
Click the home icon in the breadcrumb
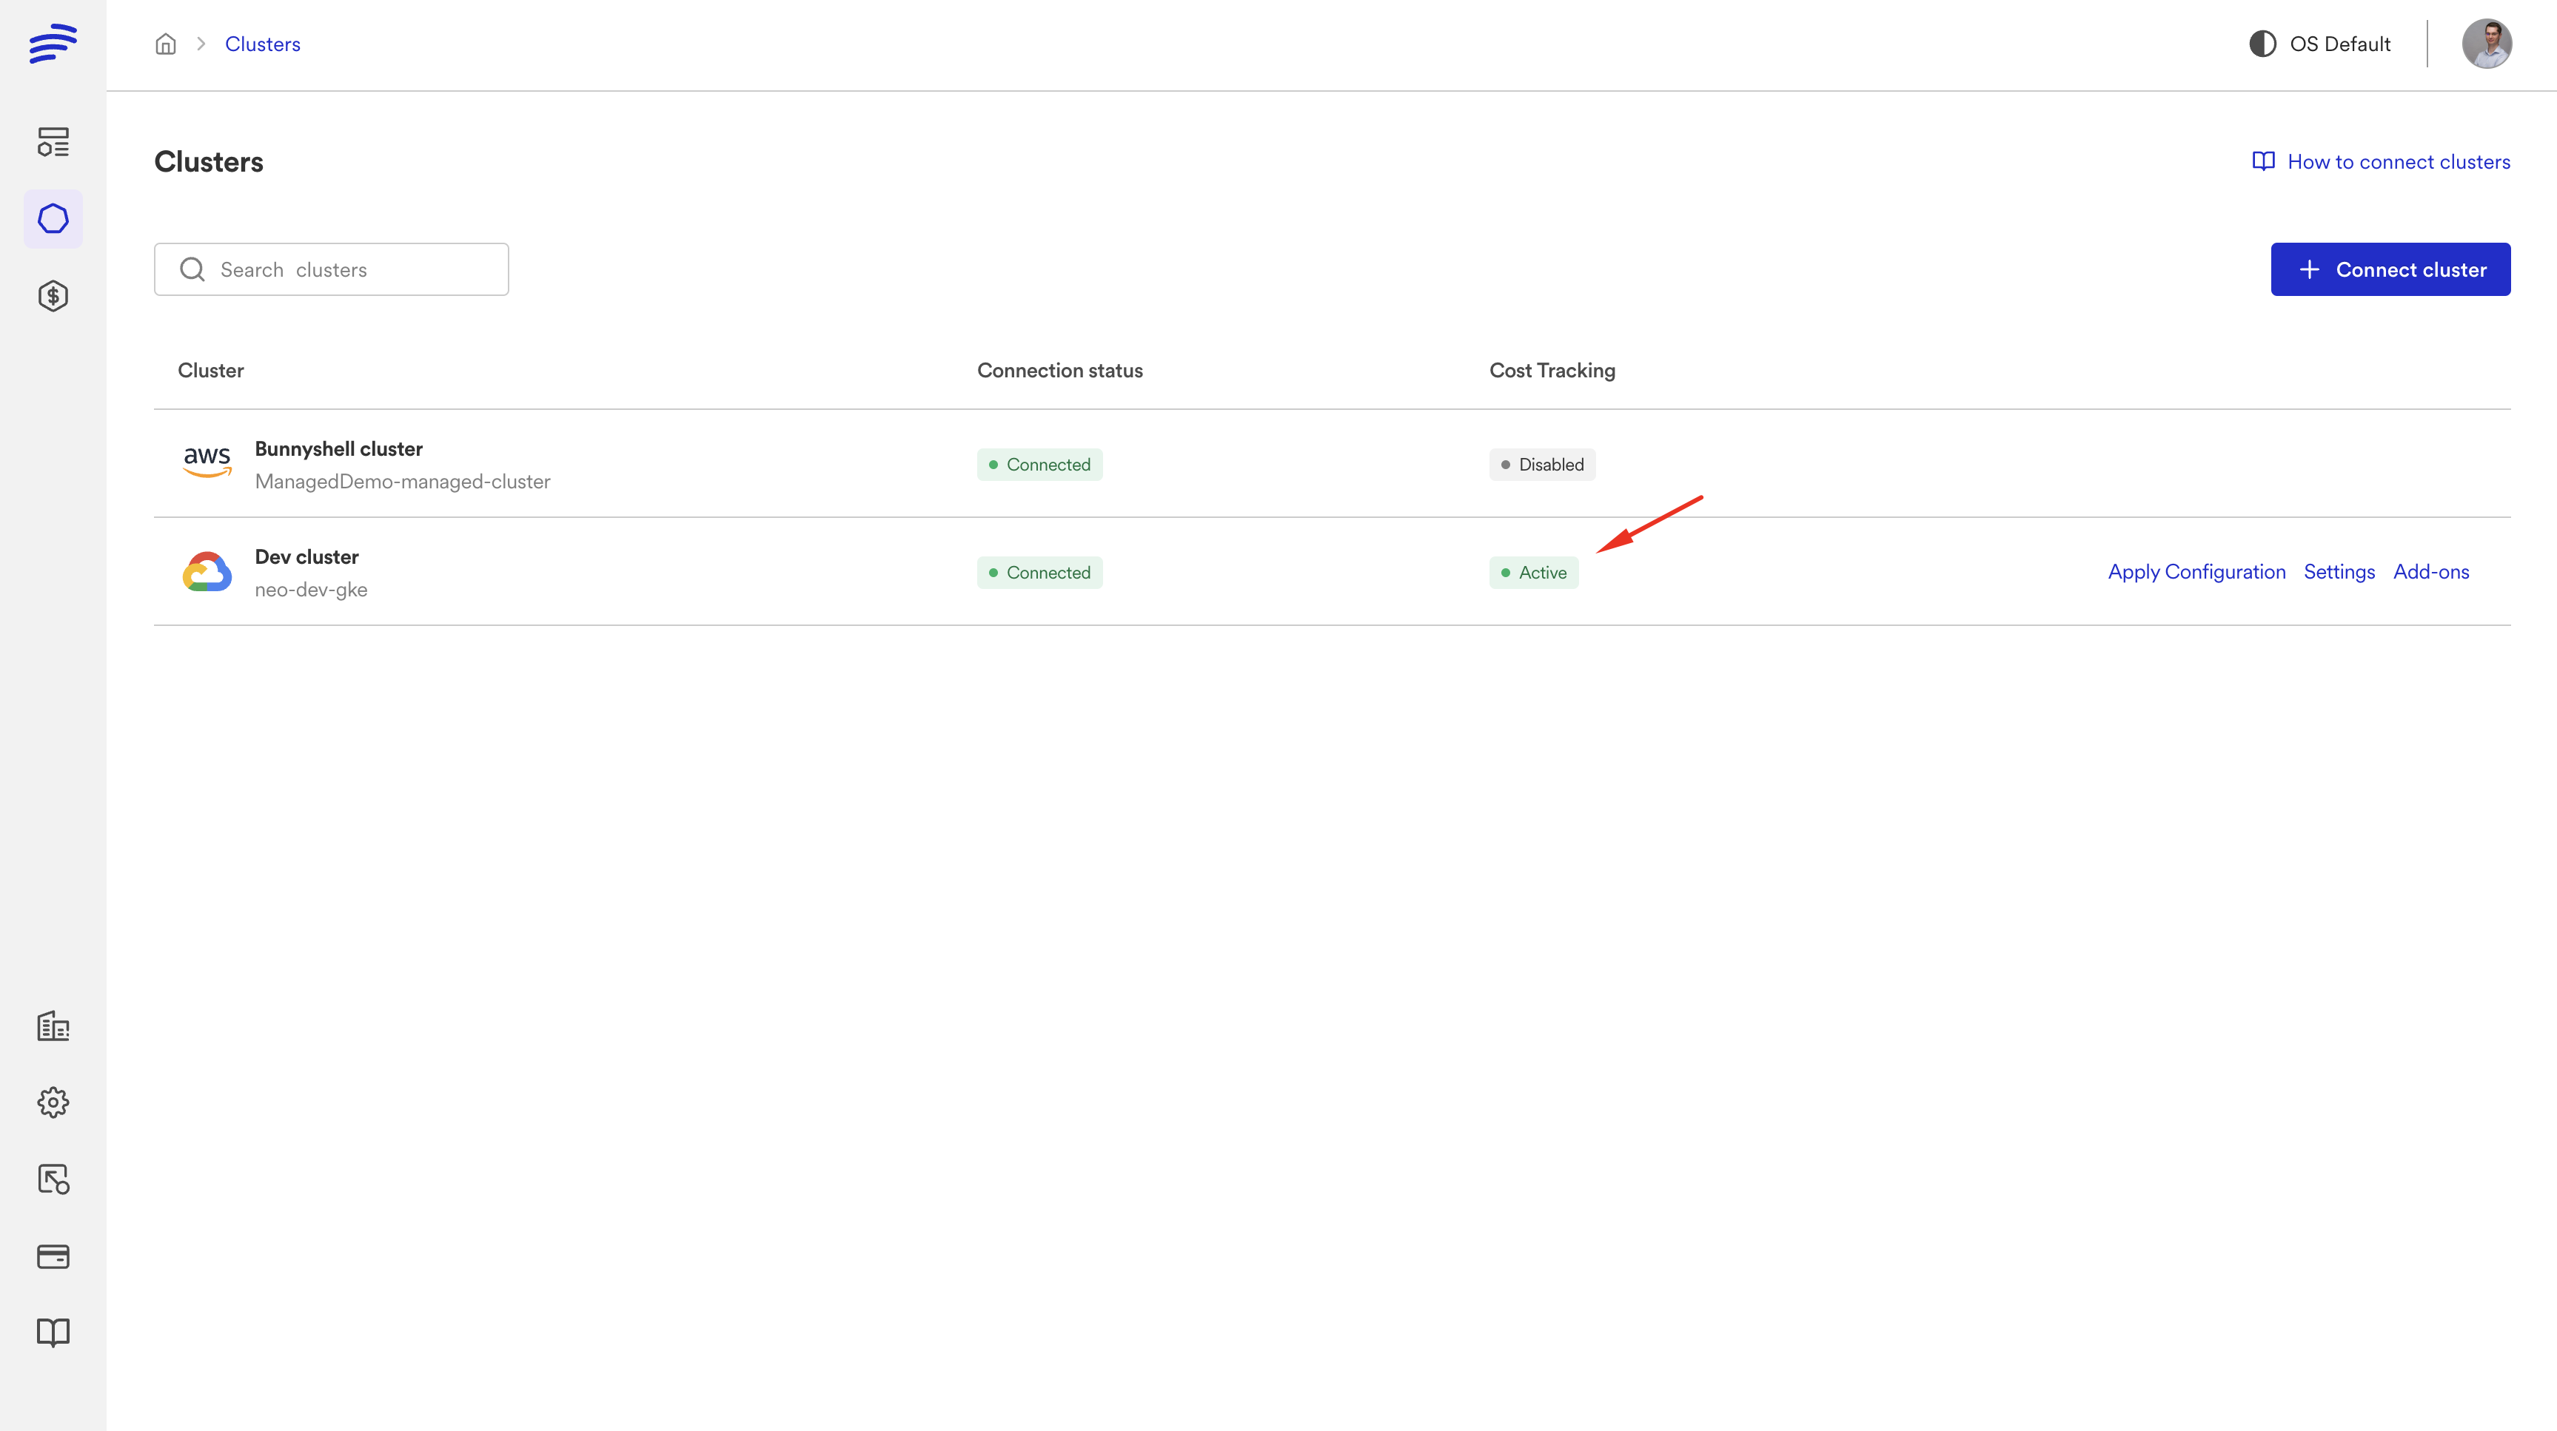click(x=166, y=44)
